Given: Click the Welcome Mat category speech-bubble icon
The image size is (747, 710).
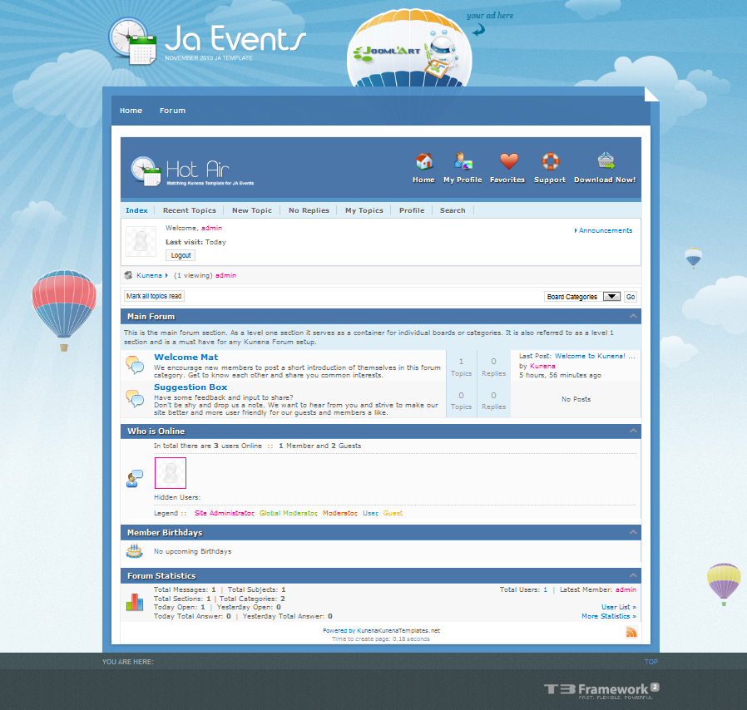Looking at the screenshot, I should click(135, 364).
